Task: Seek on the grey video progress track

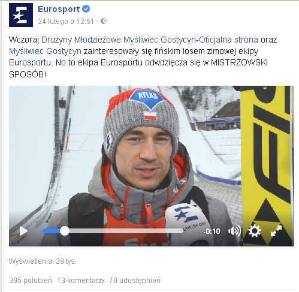Action: [x=126, y=231]
